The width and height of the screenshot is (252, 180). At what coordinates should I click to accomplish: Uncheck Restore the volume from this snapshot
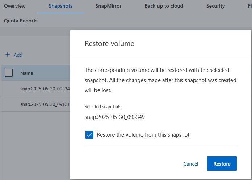(x=89, y=134)
